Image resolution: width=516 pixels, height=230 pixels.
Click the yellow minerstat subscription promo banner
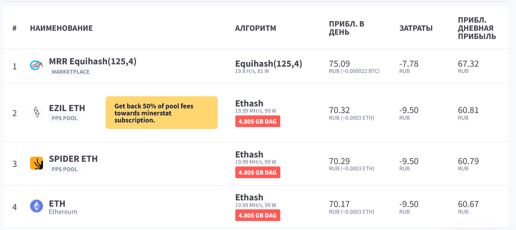tap(161, 113)
